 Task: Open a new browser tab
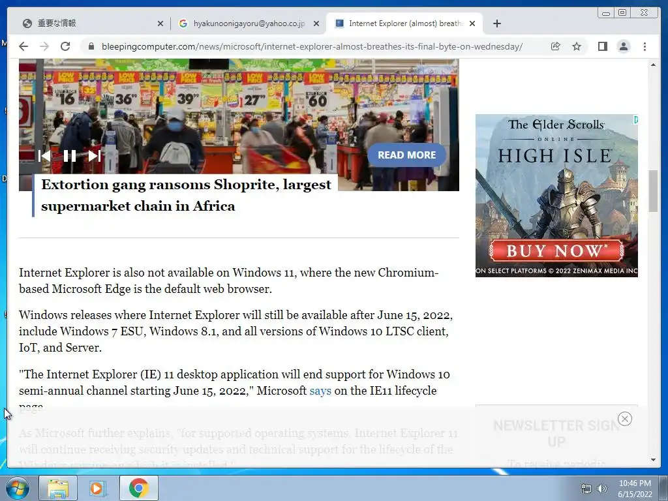(x=496, y=23)
